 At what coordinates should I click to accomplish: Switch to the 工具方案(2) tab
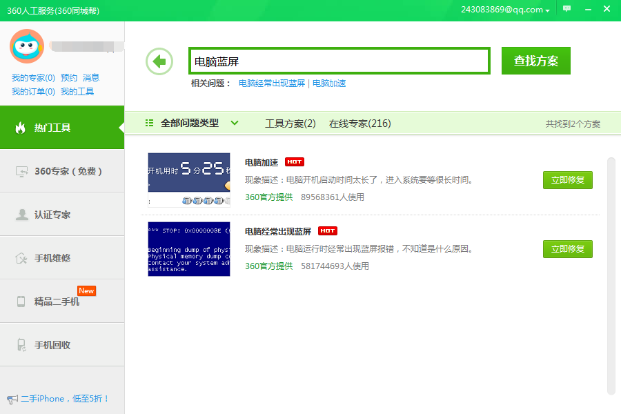click(290, 124)
